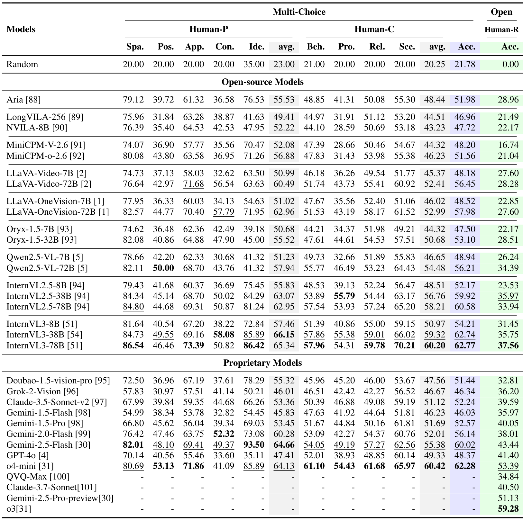Screen dimensions: 523x520
Task: Select the Qwen2.5-VL-72B [5] row label
Action: (x=47, y=268)
